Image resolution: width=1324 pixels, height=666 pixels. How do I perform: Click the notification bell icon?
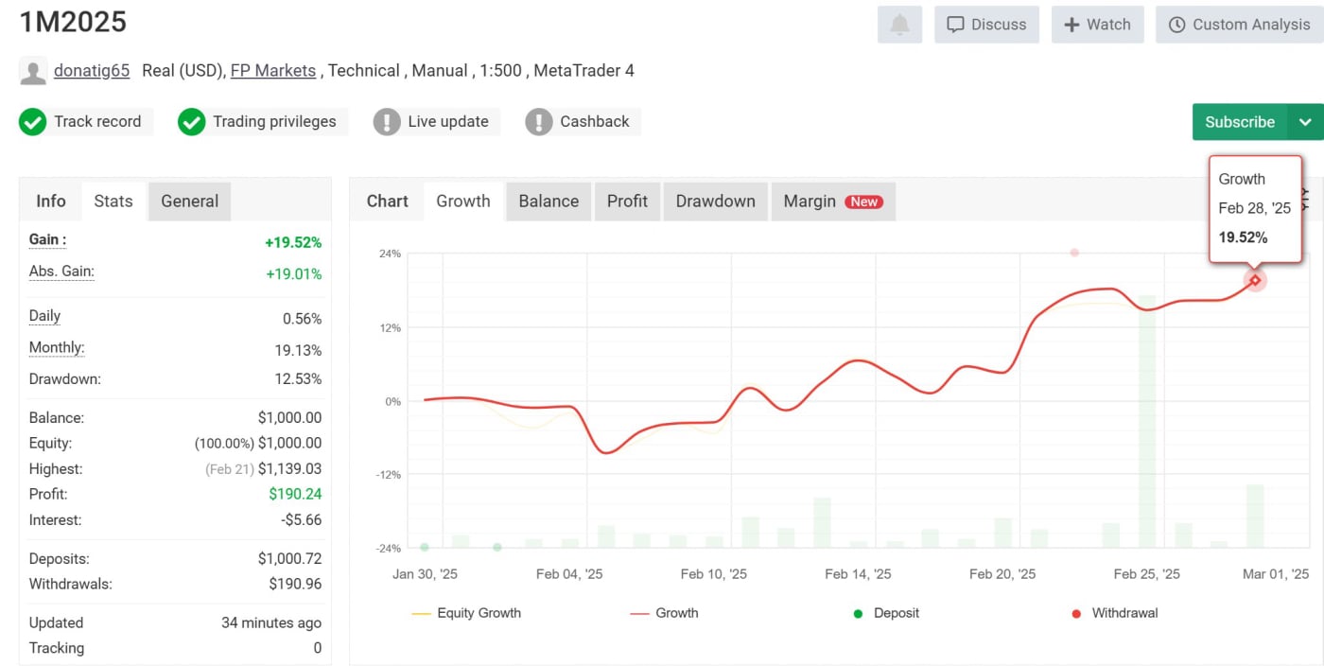(x=899, y=25)
